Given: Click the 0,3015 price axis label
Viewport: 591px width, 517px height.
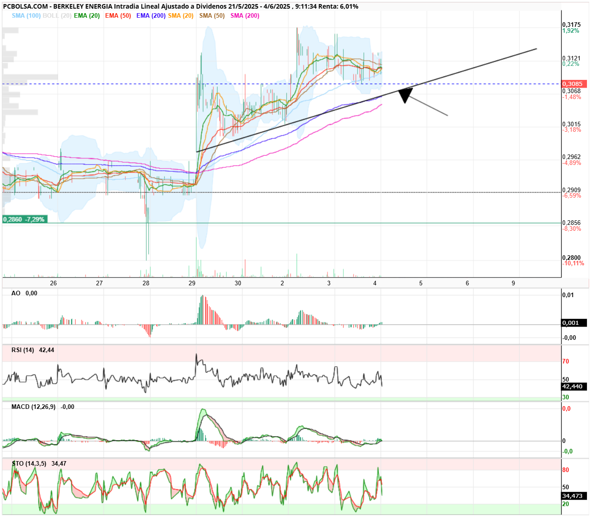Looking at the screenshot, I should tap(571, 124).
